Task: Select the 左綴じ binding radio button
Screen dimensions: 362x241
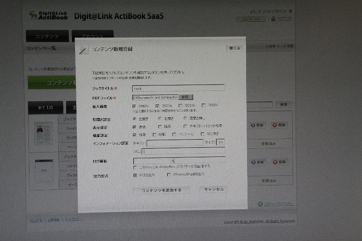Action: point(134,119)
